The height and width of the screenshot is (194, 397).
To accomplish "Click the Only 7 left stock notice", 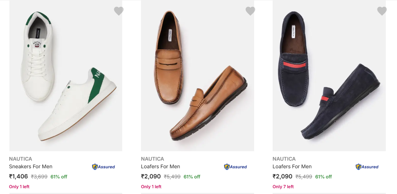I will (283, 187).
